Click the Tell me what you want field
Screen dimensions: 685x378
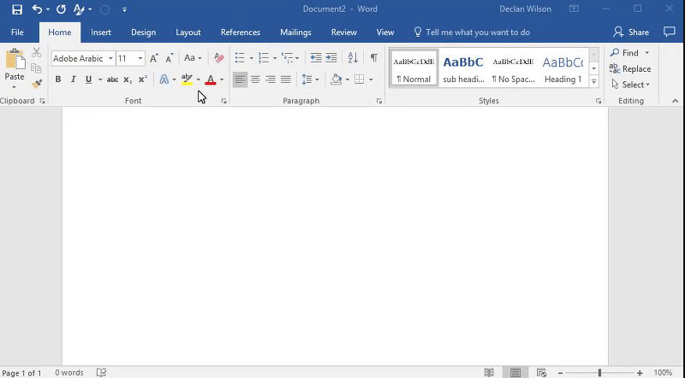477,32
